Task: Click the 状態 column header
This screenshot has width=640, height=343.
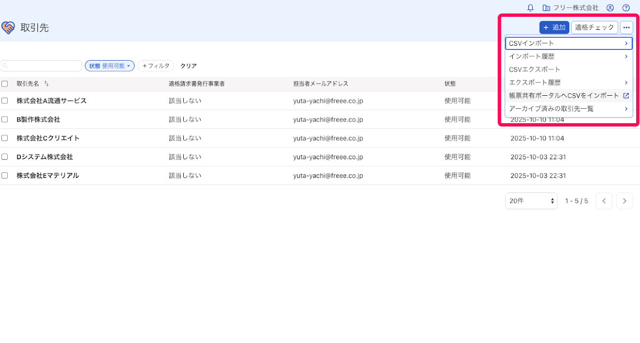Action: click(x=450, y=84)
